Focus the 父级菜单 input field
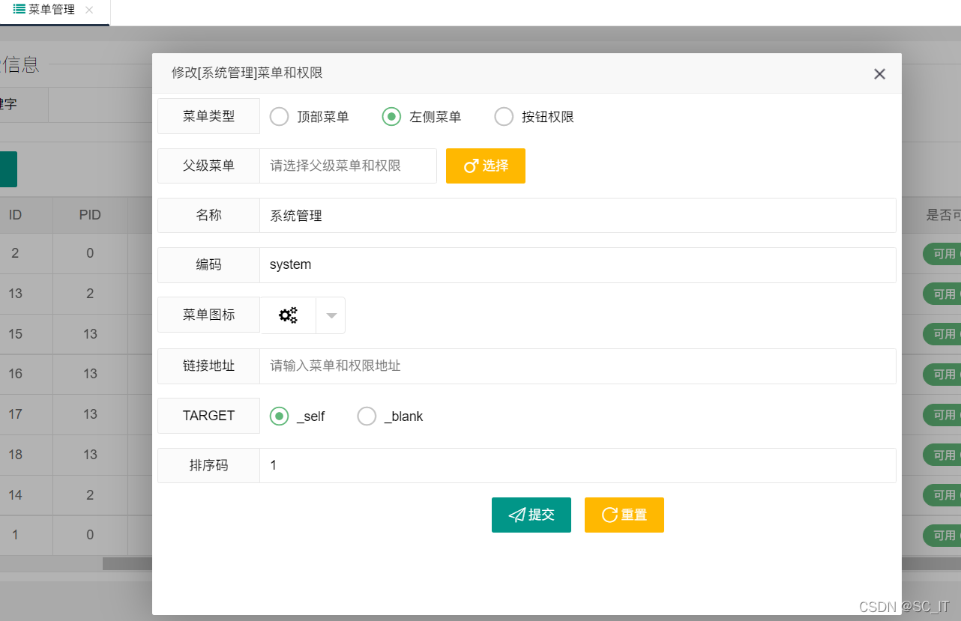This screenshot has height=621, width=961. coord(348,166)
